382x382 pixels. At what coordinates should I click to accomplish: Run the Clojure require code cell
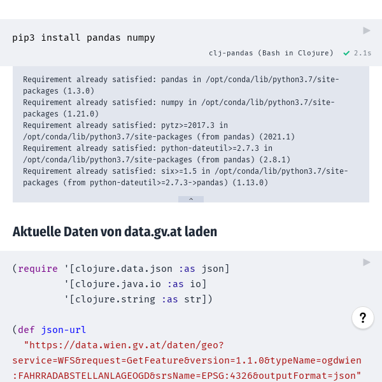coord(367,262)
